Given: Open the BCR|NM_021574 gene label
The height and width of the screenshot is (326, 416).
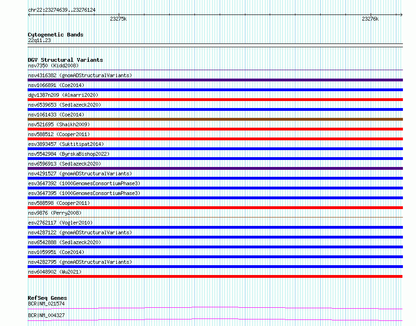Looking at the screenshot, I should point(46,304).
